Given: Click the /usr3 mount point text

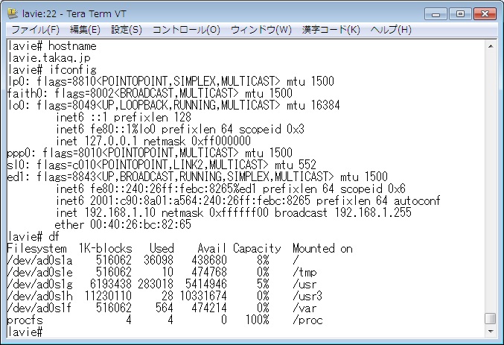Looking at the screenshot, I should click(307, 296).
